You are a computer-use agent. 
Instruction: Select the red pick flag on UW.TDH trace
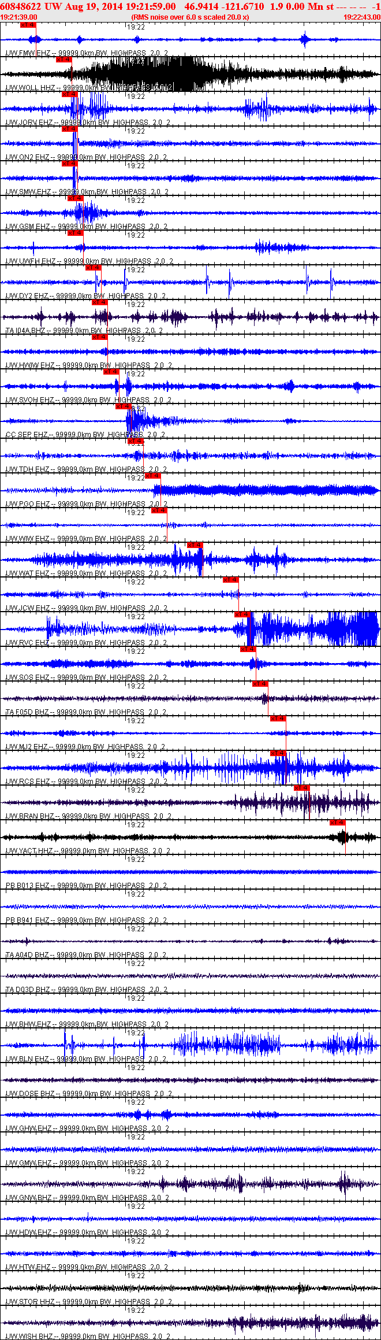point(136,441)
